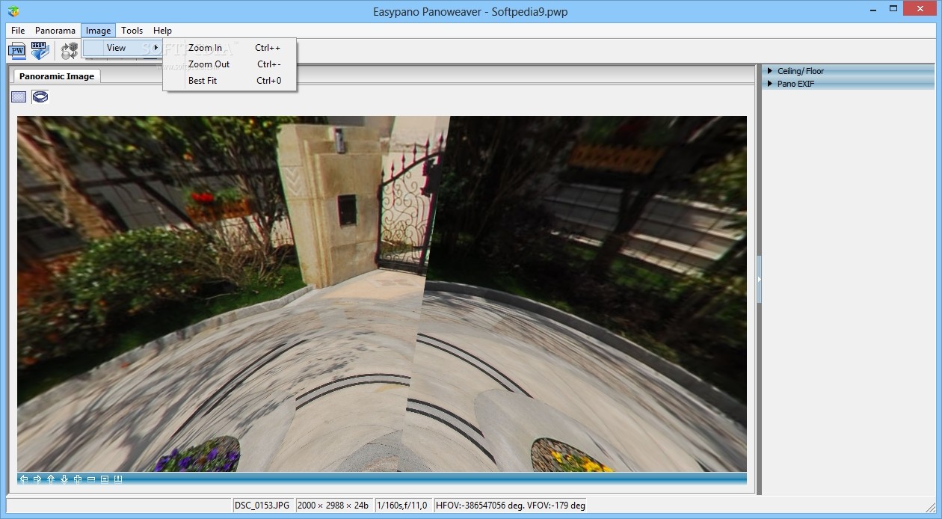The height and width of the screenshot is (519, 942).
Task: Click the HFOV/VFOV status bar entry
Action: tap(511, 506)
